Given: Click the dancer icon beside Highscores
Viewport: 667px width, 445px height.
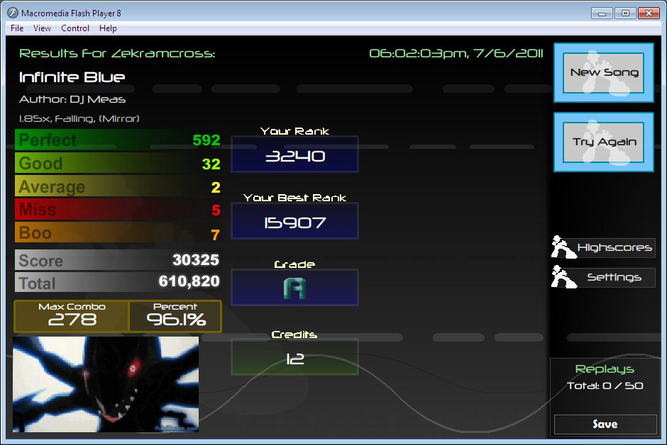Looking at the screenshot, I should tap(563, 247).
